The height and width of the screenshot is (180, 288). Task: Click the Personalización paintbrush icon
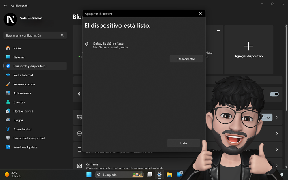tap(8, 84)
